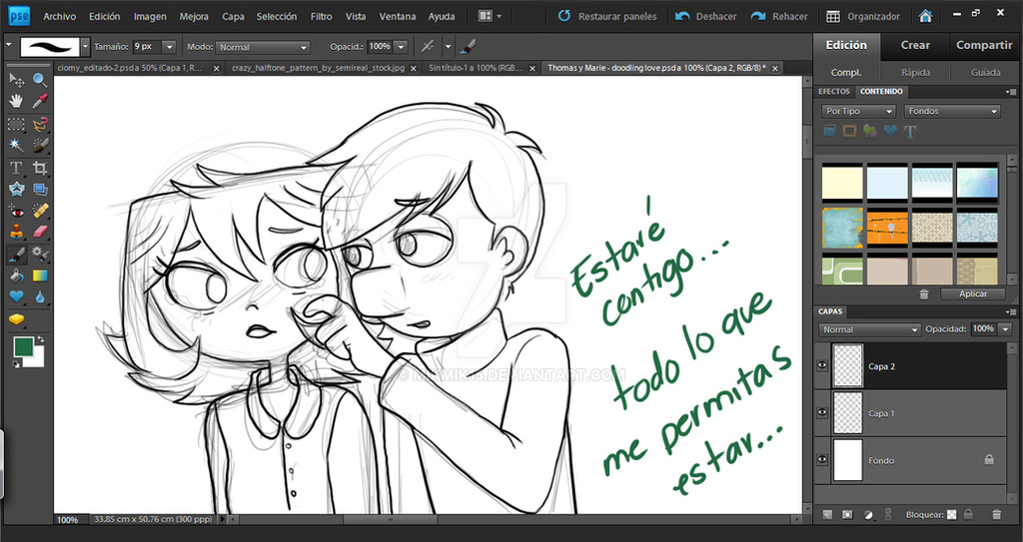Select the Straighten tool
Image resolution: width=1023 pixels, height=542 pixels.
(x=40, y=189)
